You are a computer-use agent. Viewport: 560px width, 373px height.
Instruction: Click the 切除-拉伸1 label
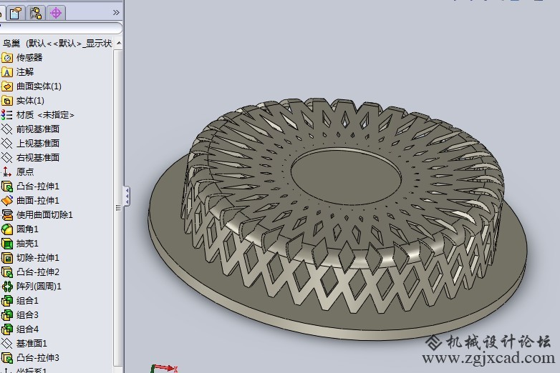[38, 258]
